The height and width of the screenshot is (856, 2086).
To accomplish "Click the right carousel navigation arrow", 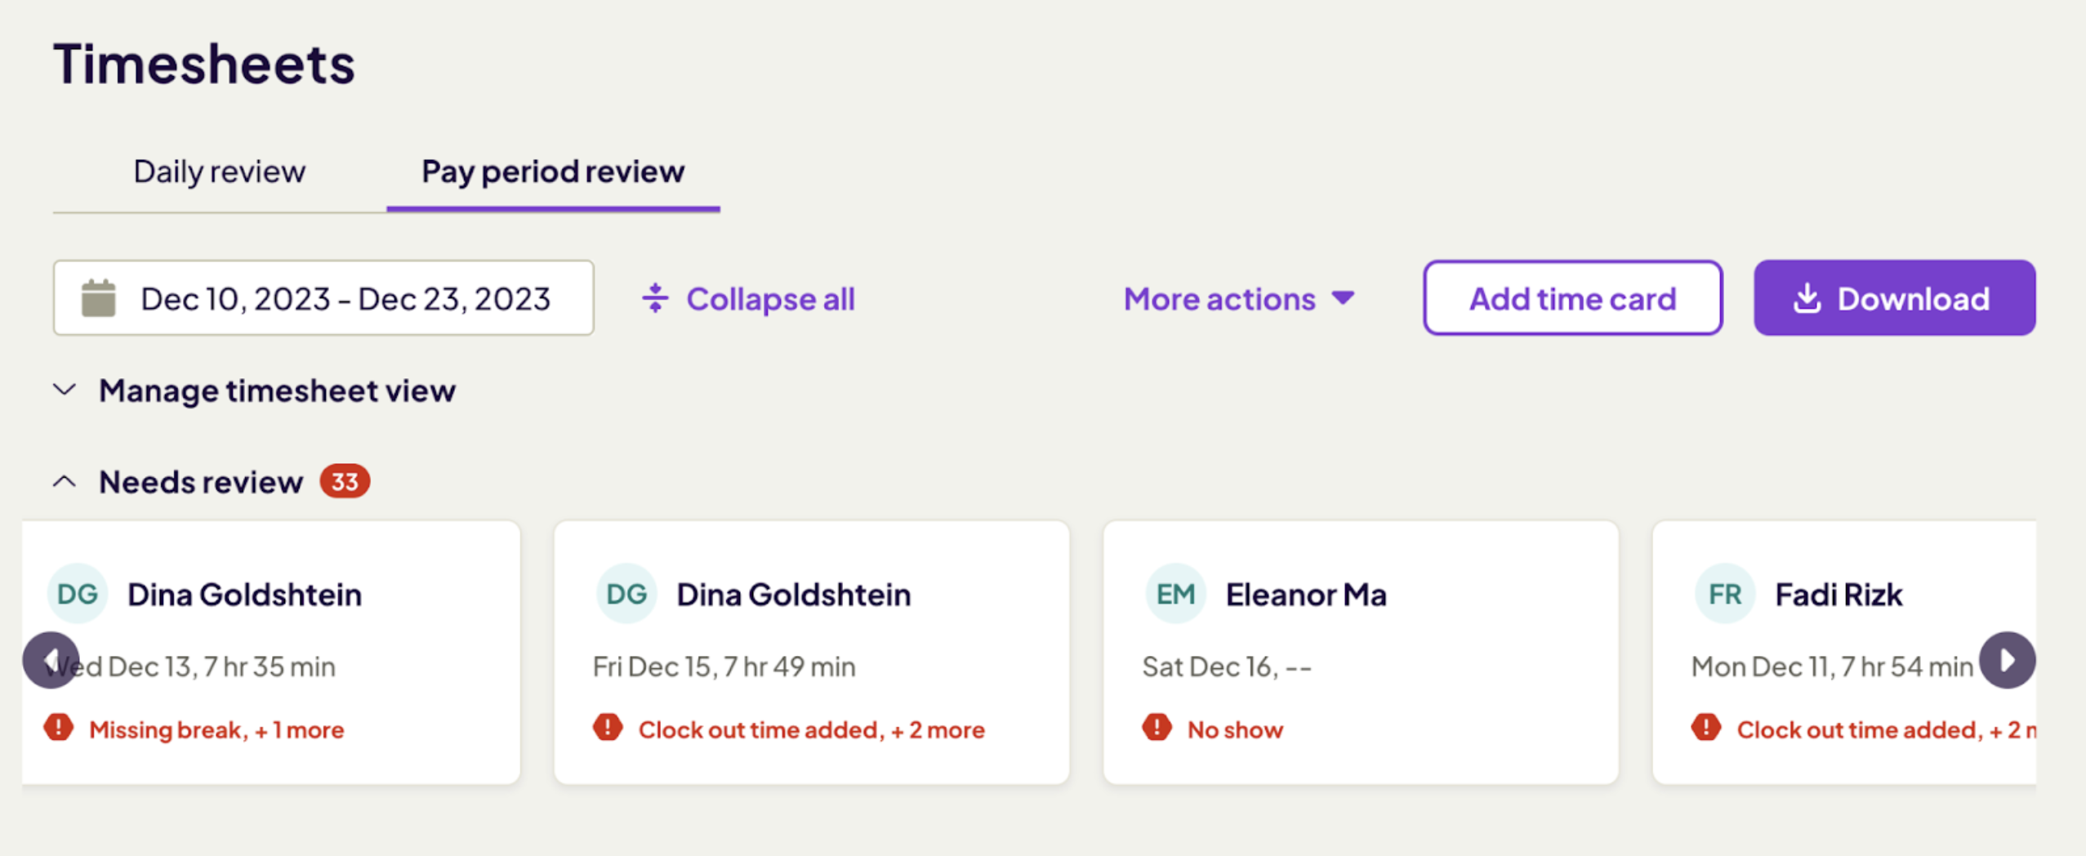I will 2009,659.
